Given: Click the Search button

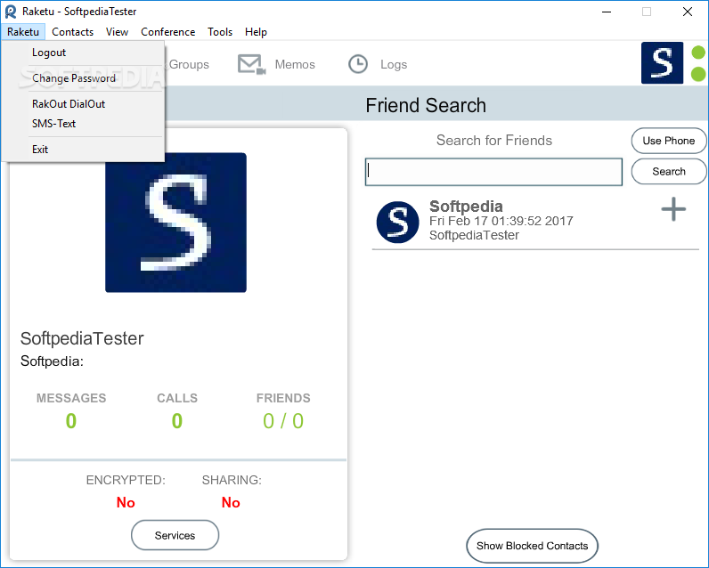Looking at the screenshot, I should pos(669,172).
